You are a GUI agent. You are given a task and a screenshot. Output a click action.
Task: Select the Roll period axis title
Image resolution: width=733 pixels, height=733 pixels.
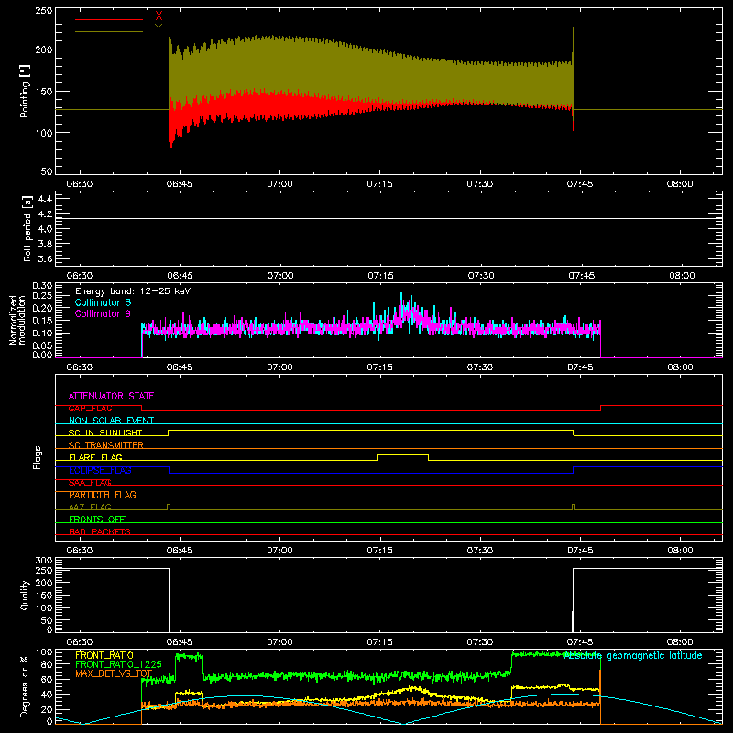(x=27, y=228)
